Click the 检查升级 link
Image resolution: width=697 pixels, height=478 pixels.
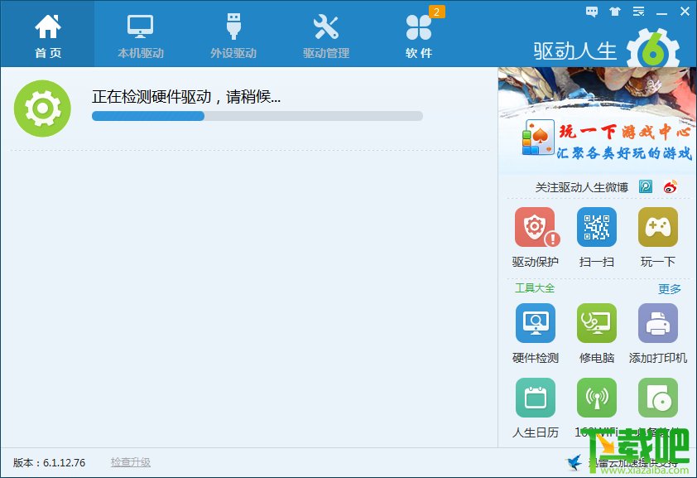click(x=130, y=462)
